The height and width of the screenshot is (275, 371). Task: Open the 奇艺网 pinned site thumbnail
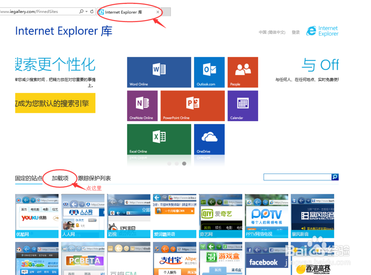220,216
